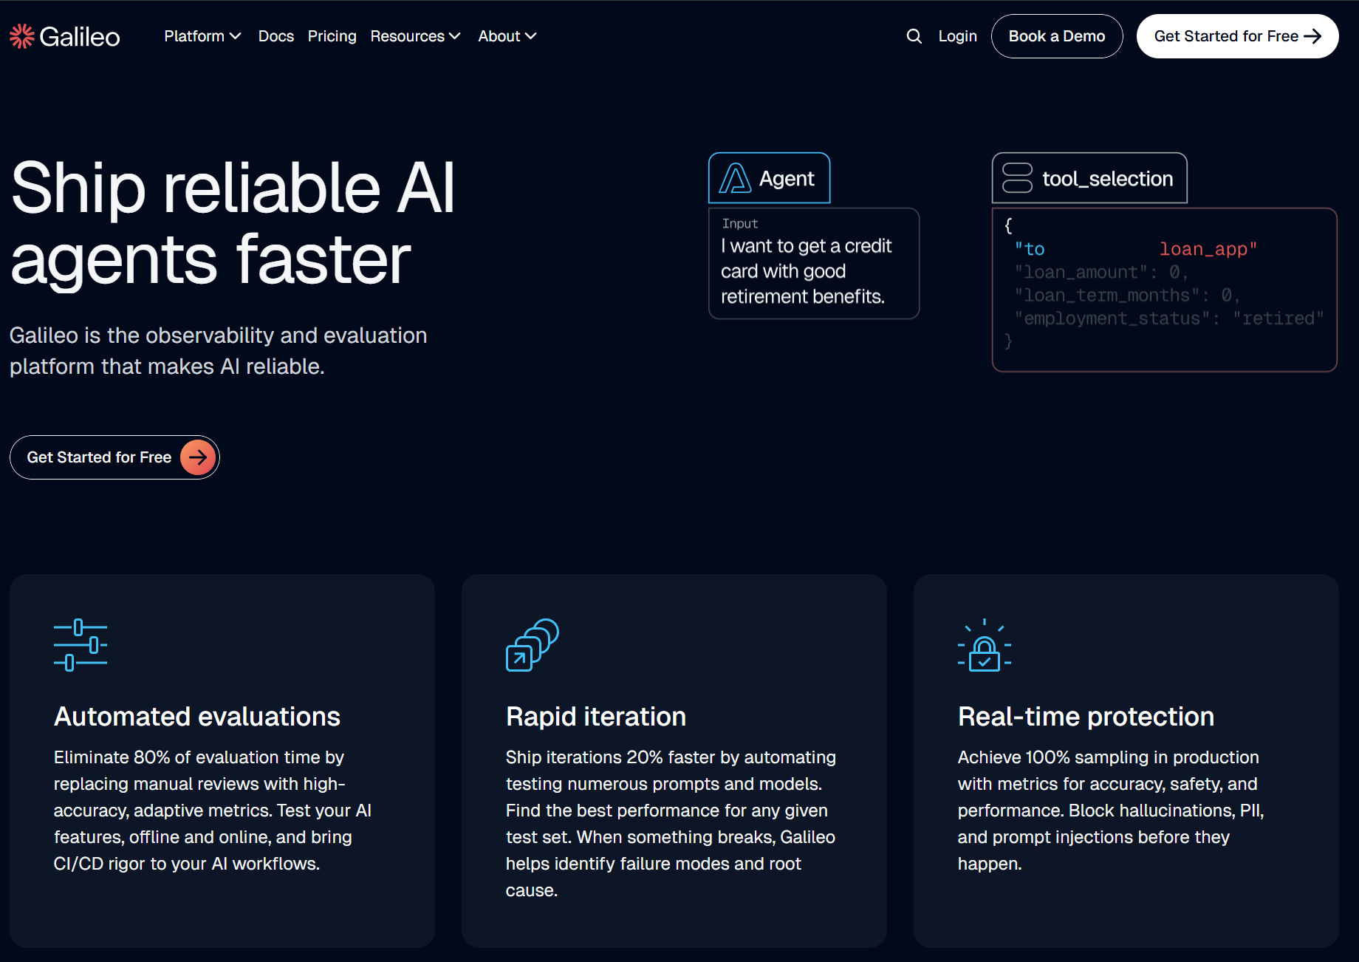Click the arrow in header Get Started button
The width and height of the screenshot is (1359, 962).
(x=1312, y=36)
